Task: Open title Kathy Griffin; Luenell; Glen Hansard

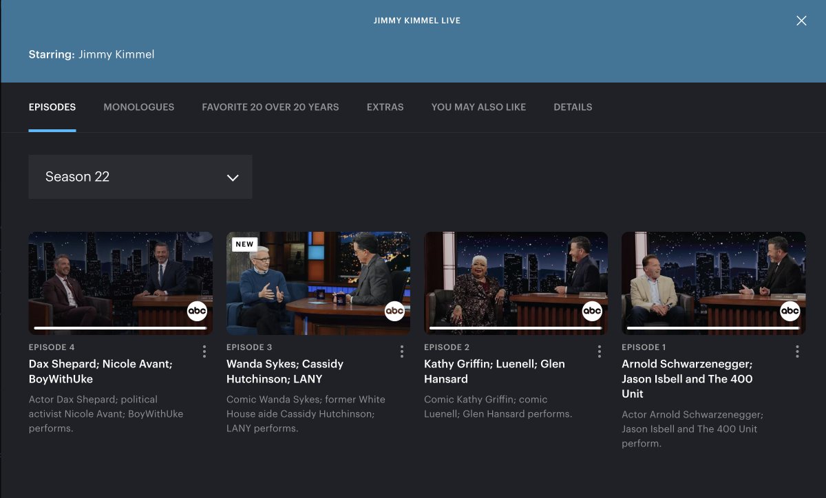Action: pos(494,371)
